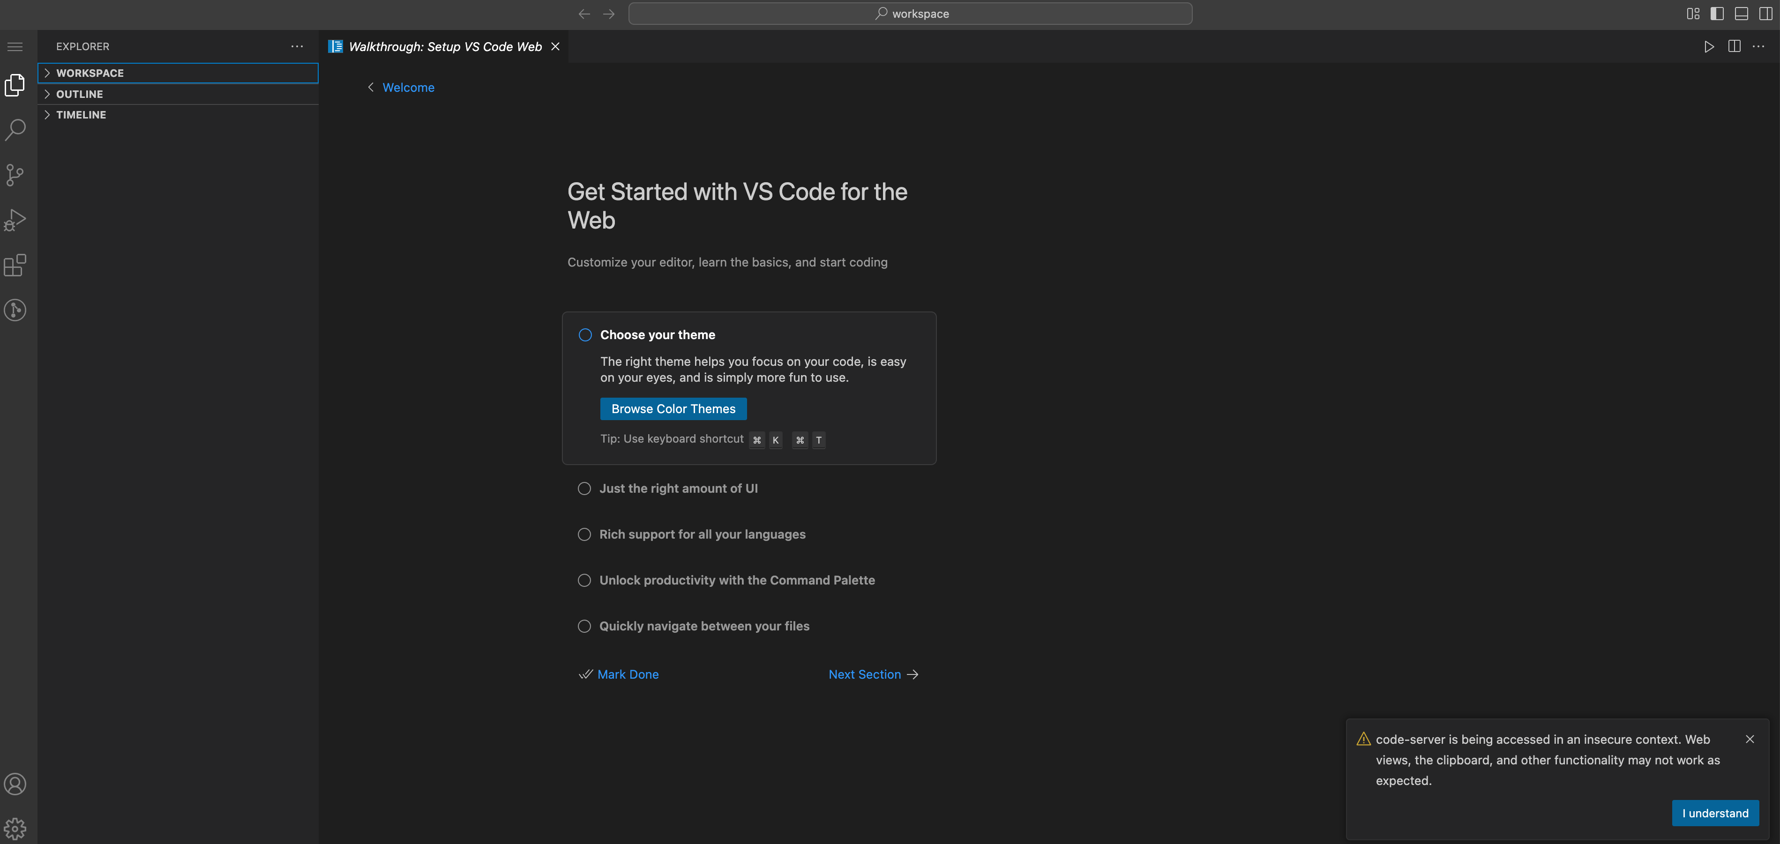Toggle the bottom Panel
1780x844 pixels.
click(1741, 14)
